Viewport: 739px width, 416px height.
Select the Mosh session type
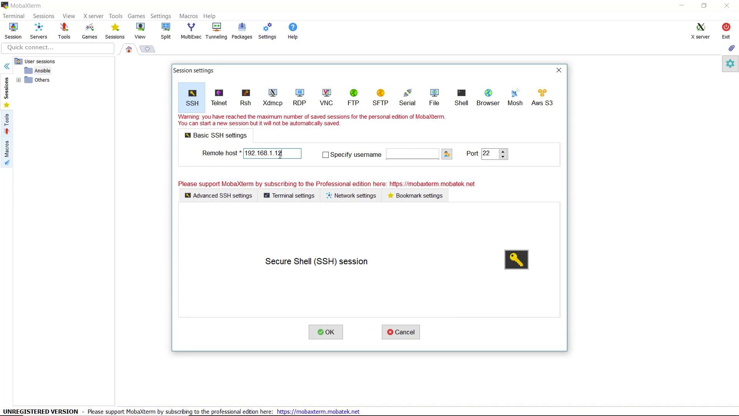[x=515, y=97]
